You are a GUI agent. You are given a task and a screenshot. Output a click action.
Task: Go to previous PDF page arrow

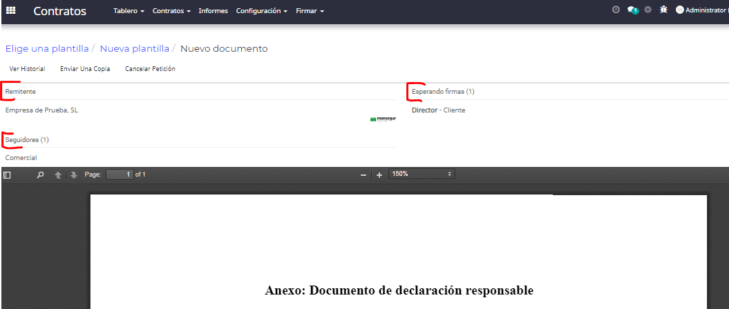(58, 175)
